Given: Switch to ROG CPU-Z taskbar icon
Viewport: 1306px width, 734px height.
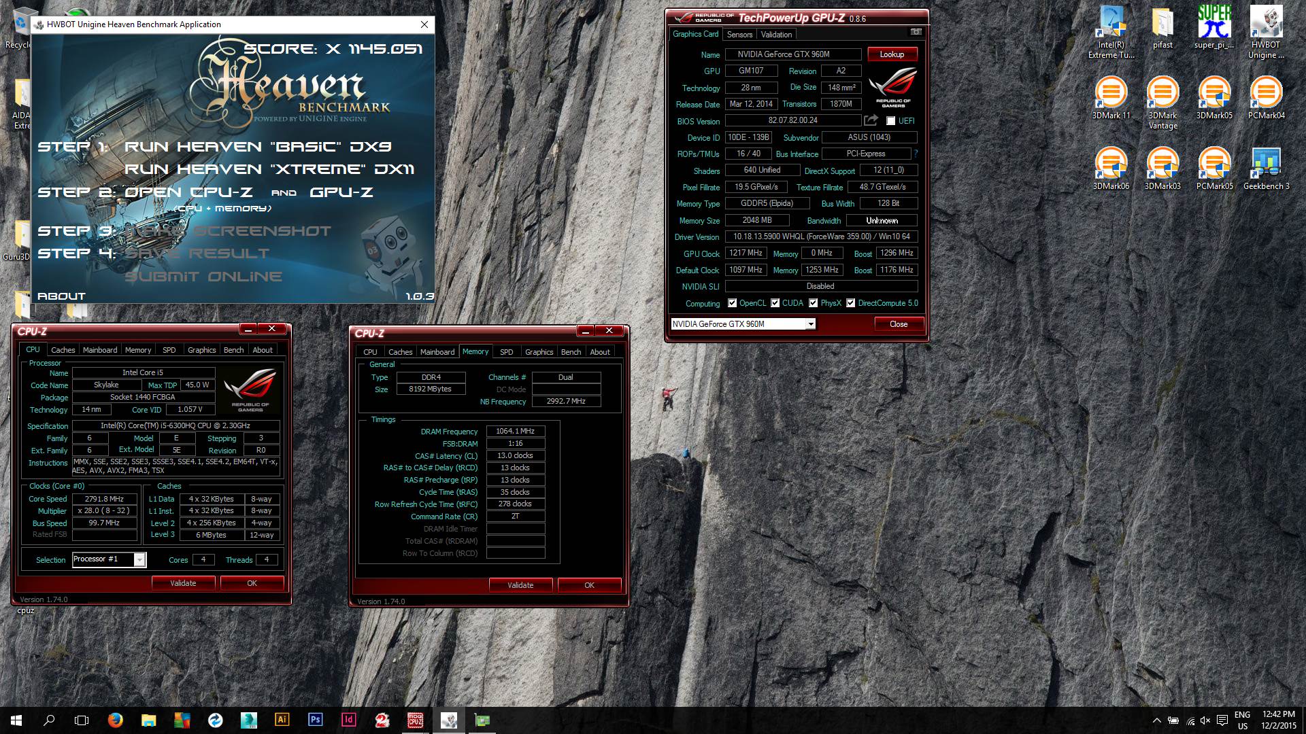Looking at the screenshot, I should tap(415, 720).
